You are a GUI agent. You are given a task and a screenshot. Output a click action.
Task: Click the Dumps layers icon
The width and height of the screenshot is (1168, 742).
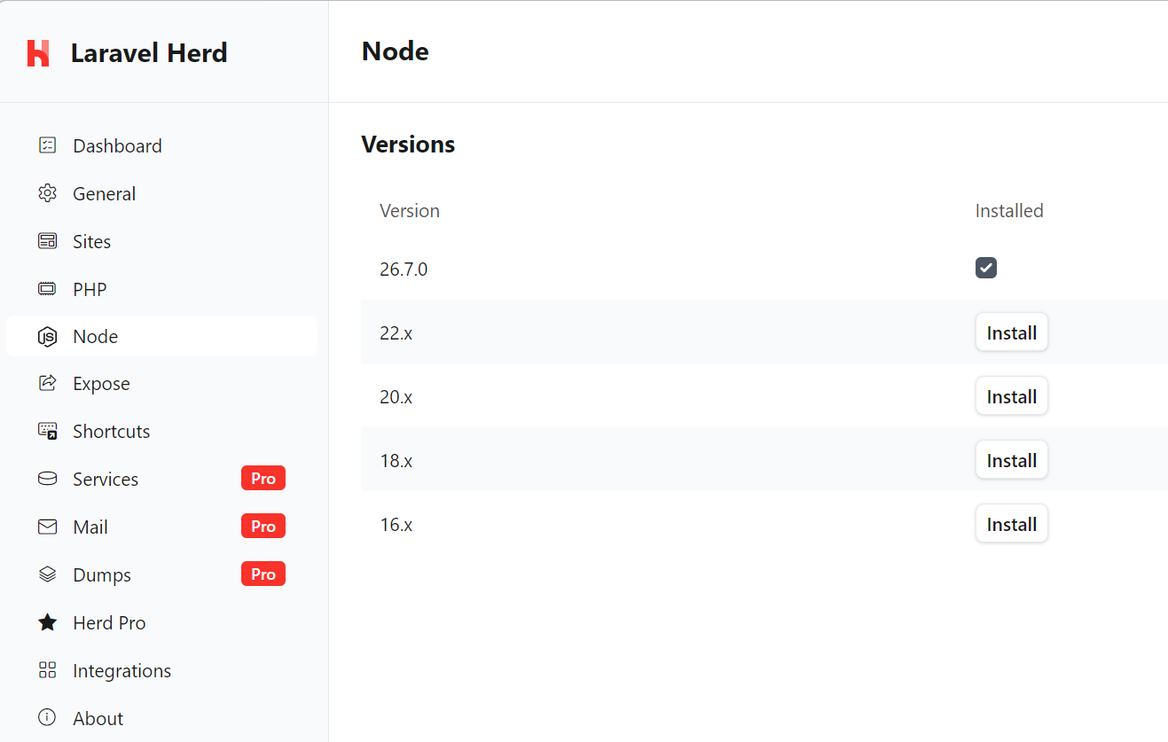pyautogui.click(x=47, y=574)
